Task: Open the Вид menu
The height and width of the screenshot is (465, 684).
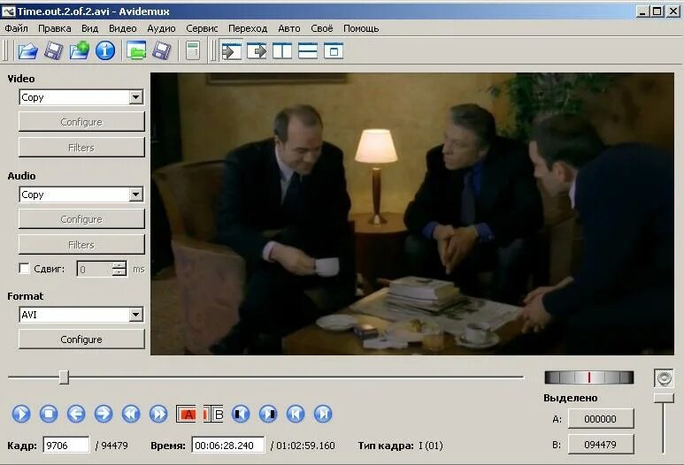Action: (x=89, y=29)
